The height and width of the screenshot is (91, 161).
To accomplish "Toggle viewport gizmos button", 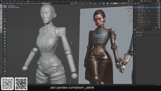I will tap(104, 3).
